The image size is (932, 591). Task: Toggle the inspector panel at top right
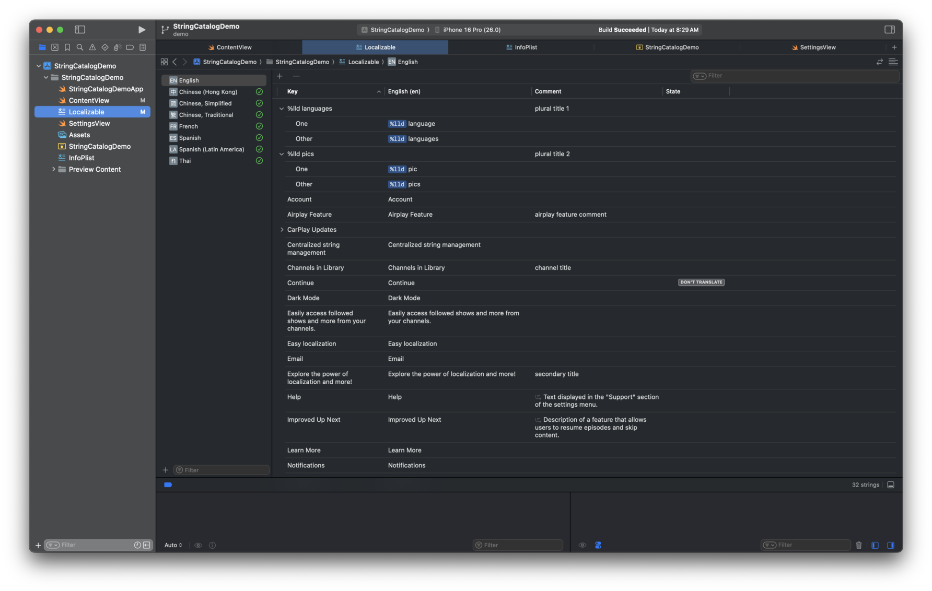tap(890, 30)
